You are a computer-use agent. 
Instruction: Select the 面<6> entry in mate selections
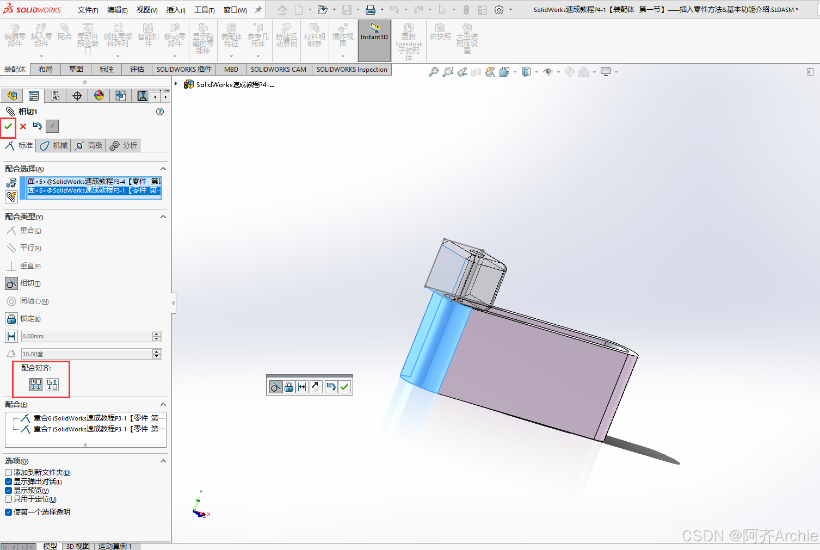[x=94, y=190]
